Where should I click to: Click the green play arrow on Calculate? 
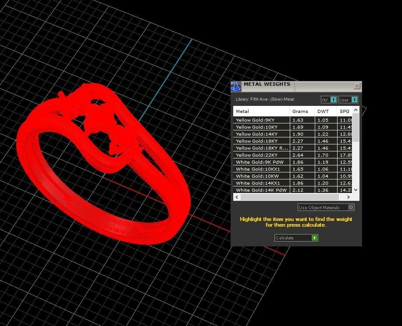(315, 238)
